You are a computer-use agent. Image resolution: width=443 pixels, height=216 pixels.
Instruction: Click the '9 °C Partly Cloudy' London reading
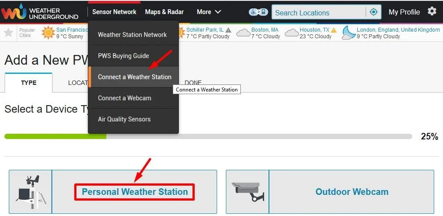coord(378,37)
